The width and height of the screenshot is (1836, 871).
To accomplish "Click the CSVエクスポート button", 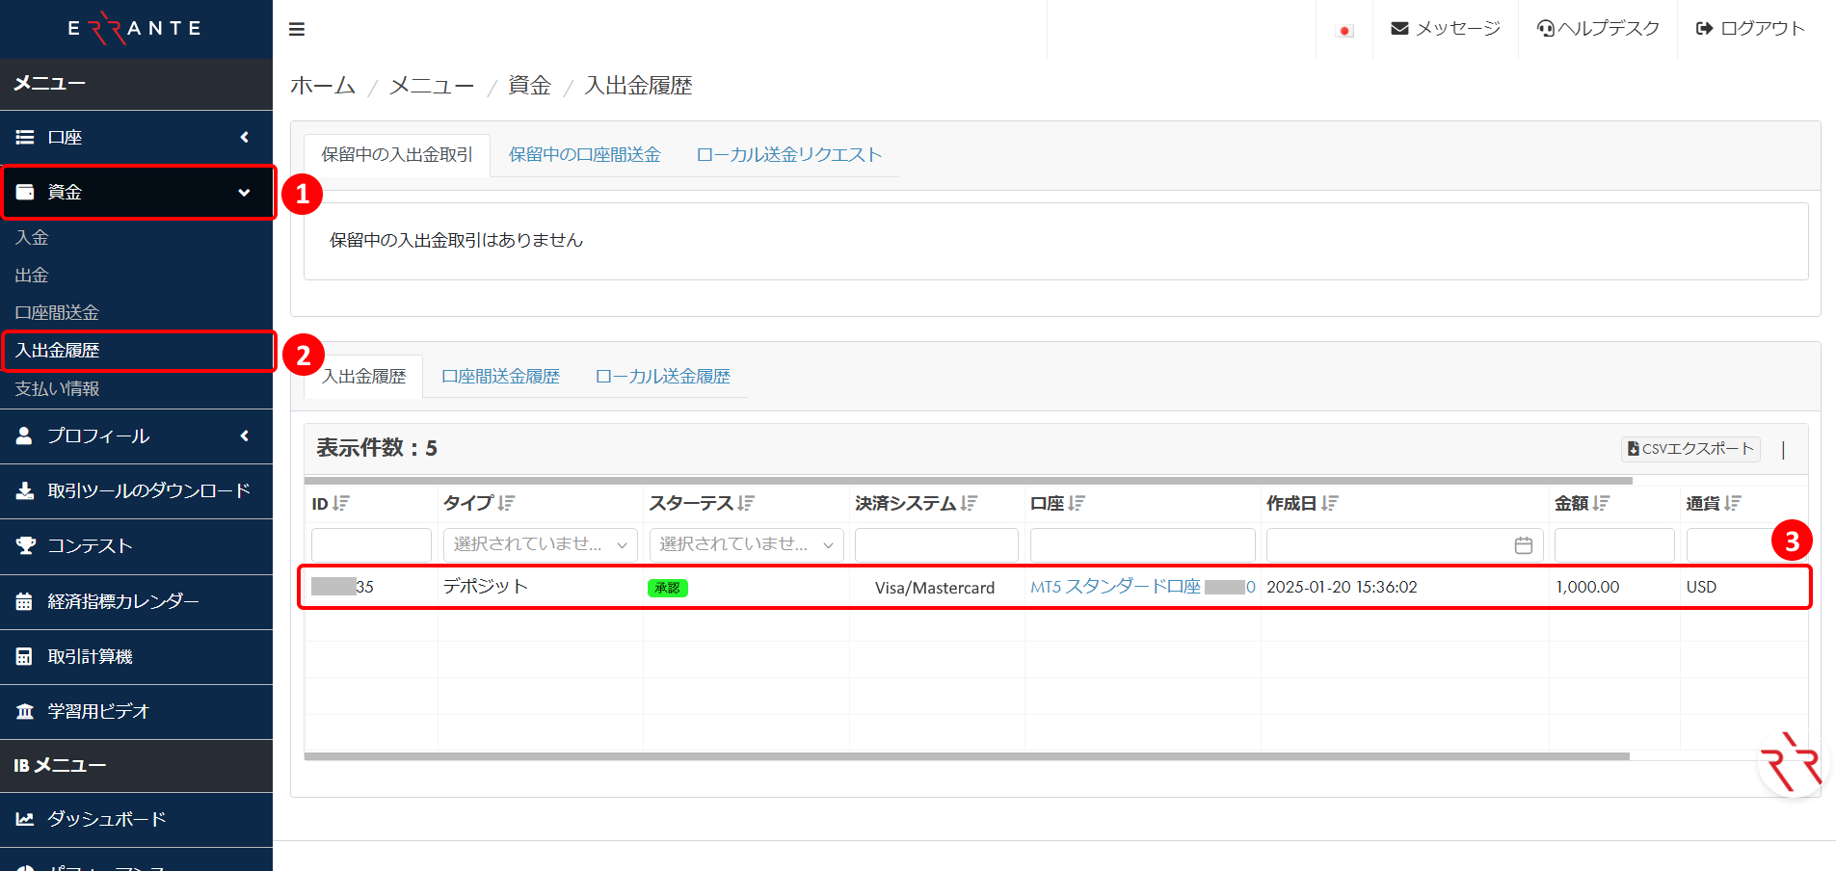I will tap(1690, 449).
